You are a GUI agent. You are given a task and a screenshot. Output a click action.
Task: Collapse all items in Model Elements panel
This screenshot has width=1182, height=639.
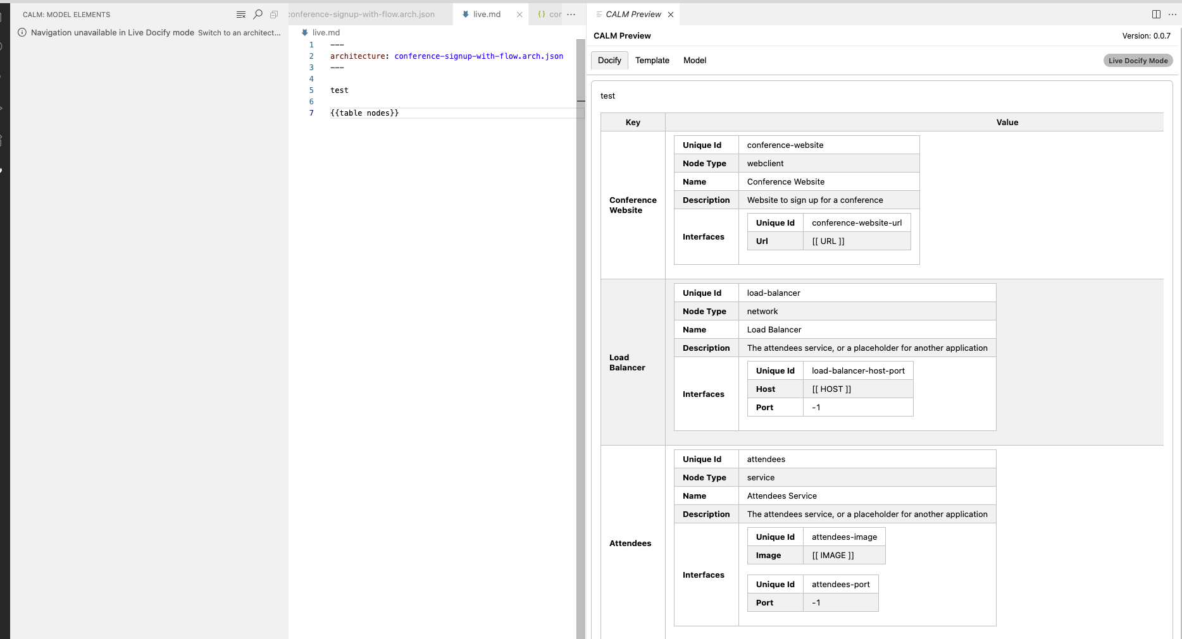click(x=274, y=14)
